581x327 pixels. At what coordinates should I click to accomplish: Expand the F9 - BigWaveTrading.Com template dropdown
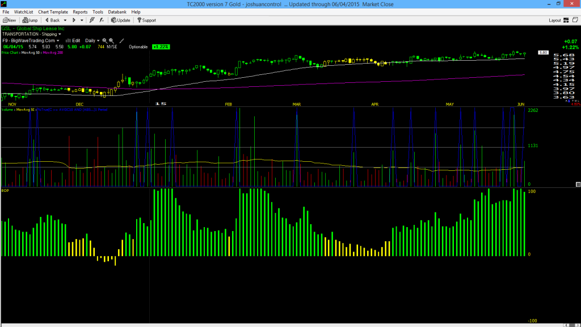point(58,41)
